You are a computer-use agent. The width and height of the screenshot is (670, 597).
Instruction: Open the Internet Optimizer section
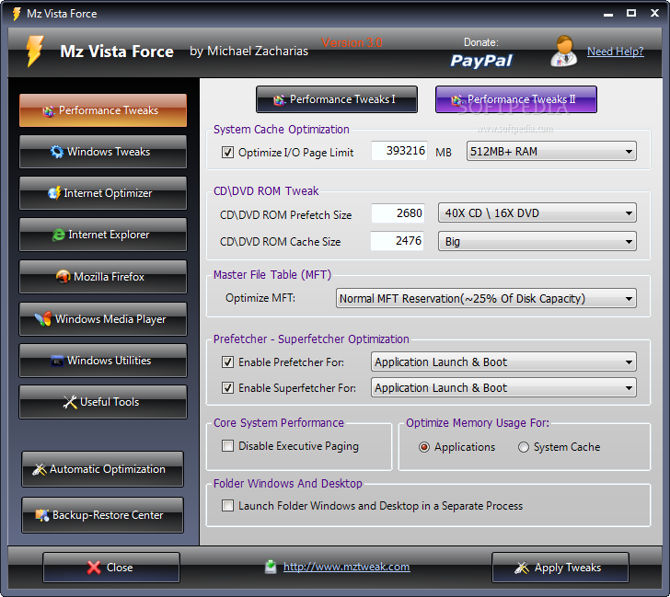click(103, 193)
